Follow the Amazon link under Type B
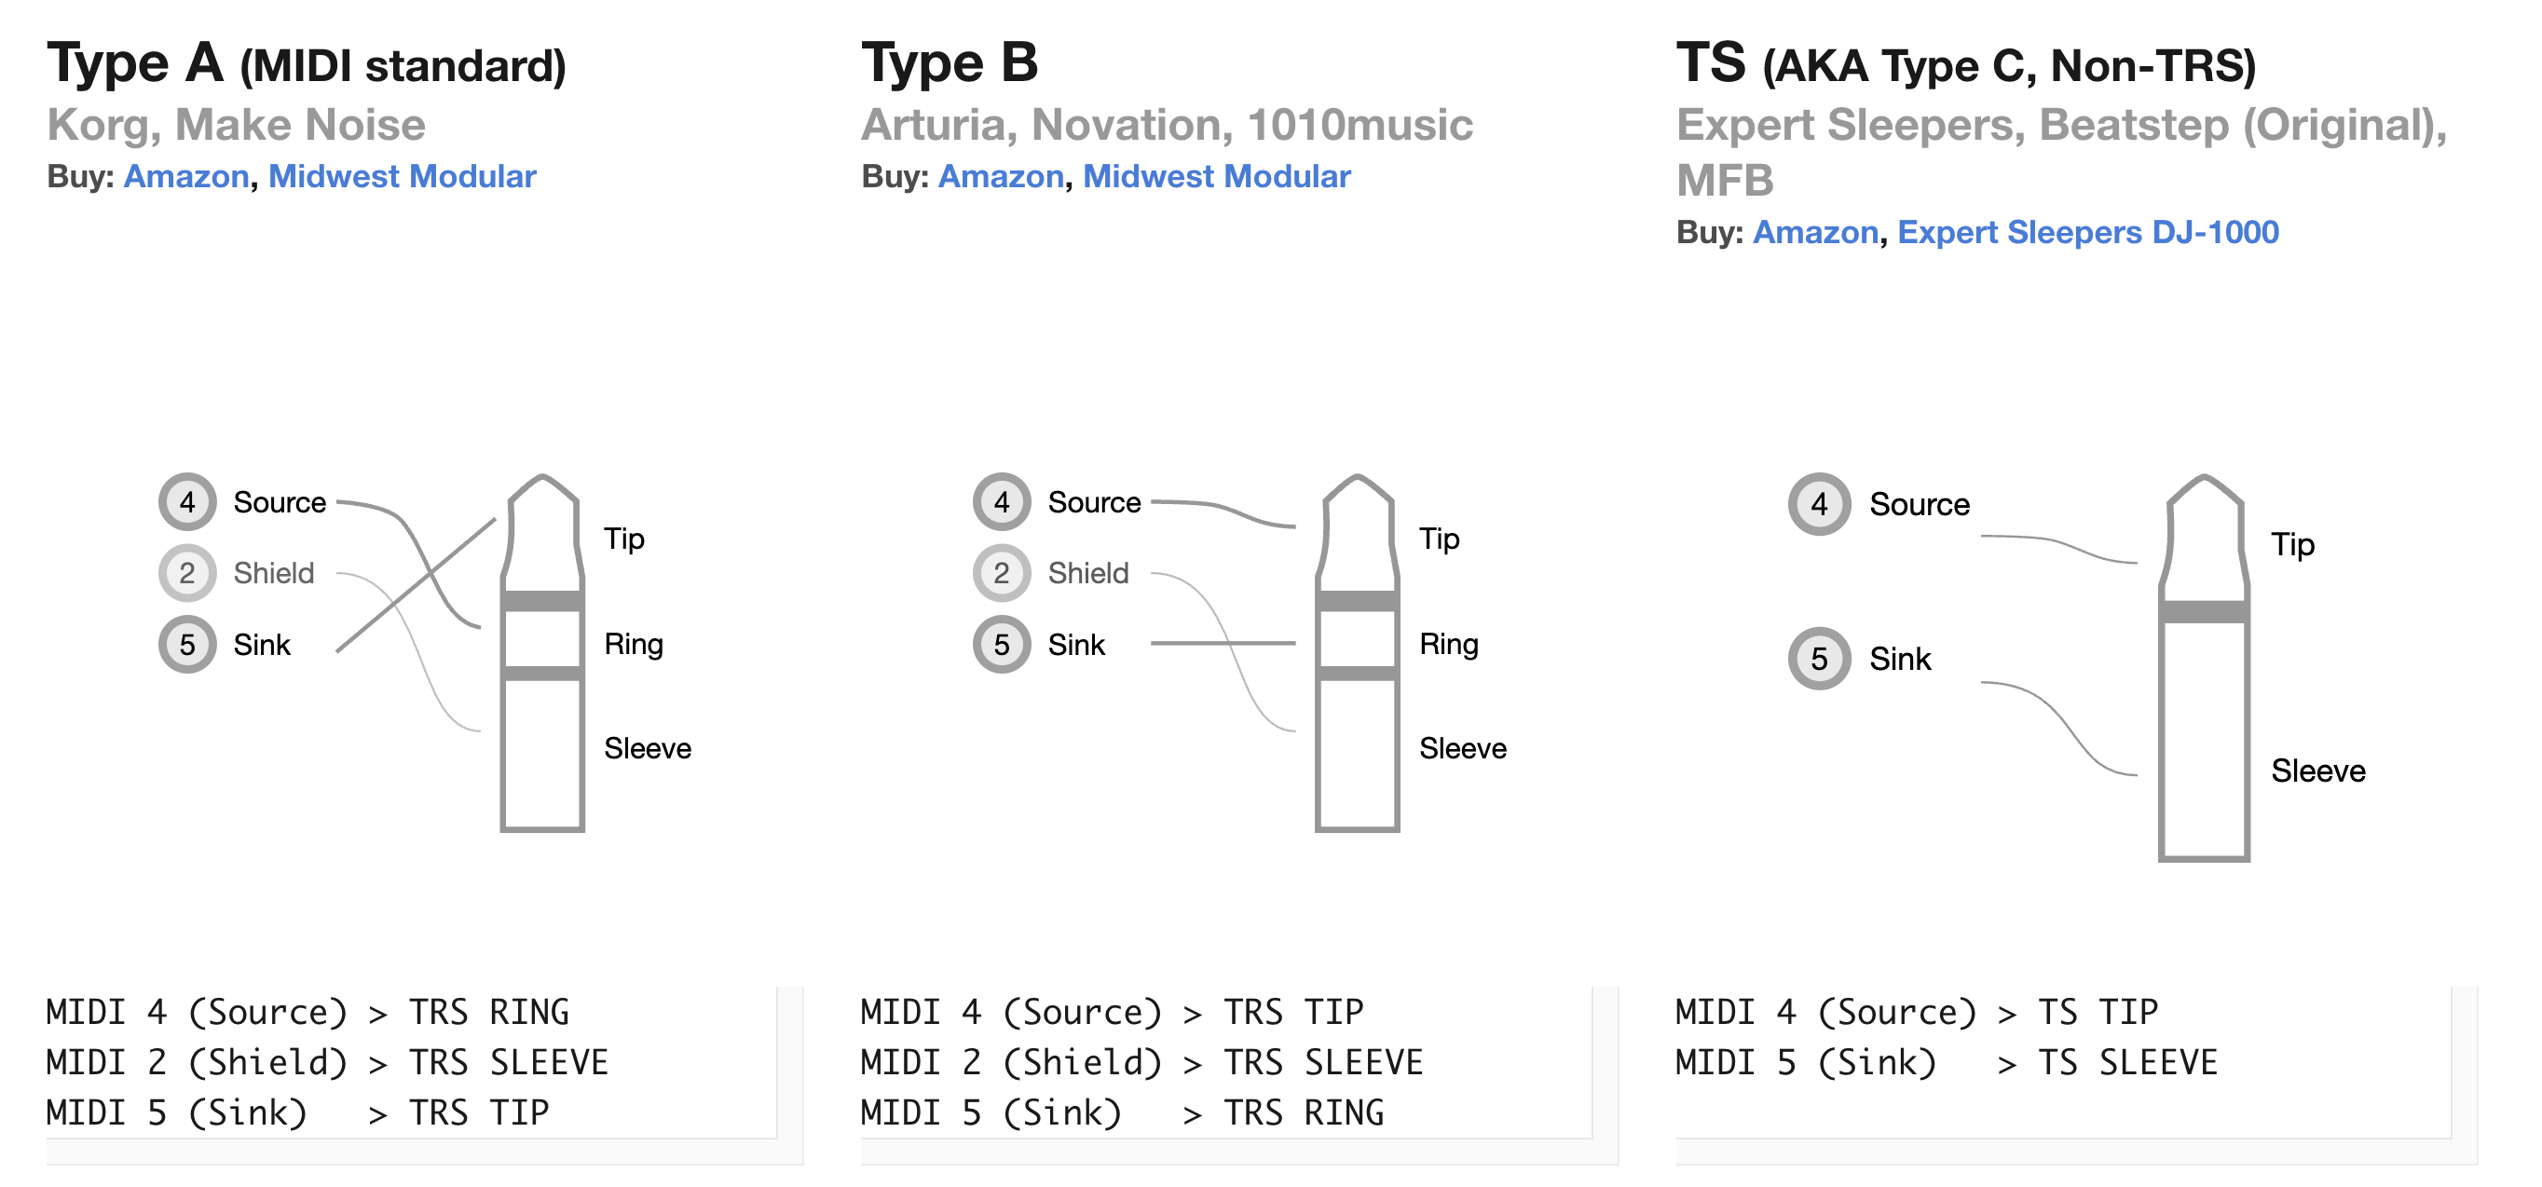This screenshot has width=2542, height=1187. [x=1001, y=177]
